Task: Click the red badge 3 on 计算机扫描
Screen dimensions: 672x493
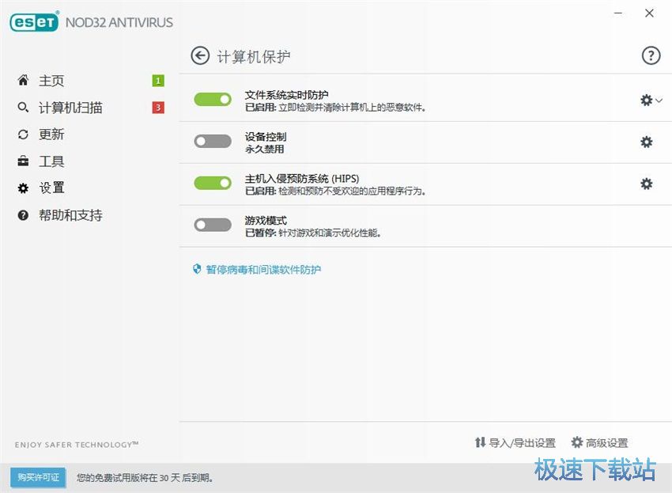Action: coord(158,108)
